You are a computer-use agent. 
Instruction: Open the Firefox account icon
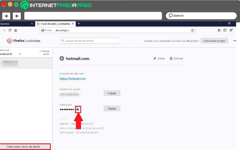(x=231, y=30)
